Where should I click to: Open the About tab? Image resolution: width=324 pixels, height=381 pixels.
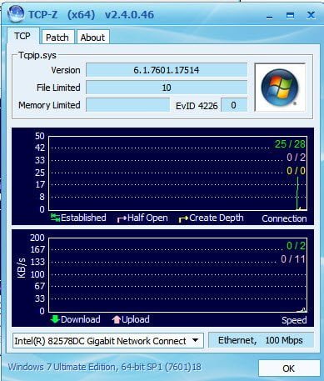click(x=92, y=38)
